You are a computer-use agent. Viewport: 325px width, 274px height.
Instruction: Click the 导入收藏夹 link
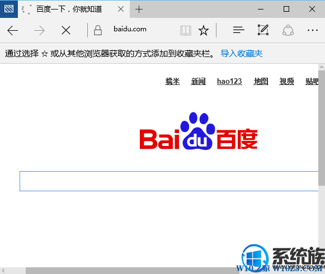tap(242, 54)
